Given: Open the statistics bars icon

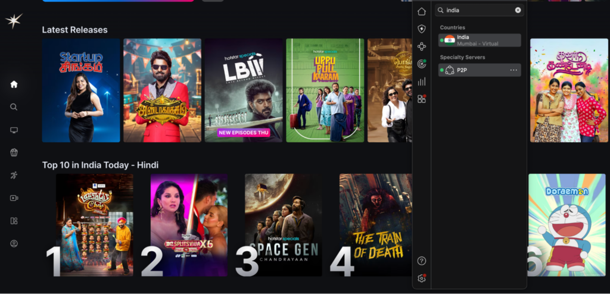Looking at the screenshot, I should point(421,82).
